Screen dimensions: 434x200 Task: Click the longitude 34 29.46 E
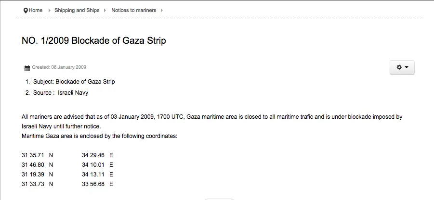click(97, 155)
